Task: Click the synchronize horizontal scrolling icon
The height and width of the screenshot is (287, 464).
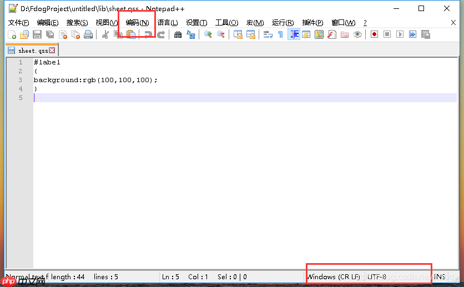Action: point(251,34)
